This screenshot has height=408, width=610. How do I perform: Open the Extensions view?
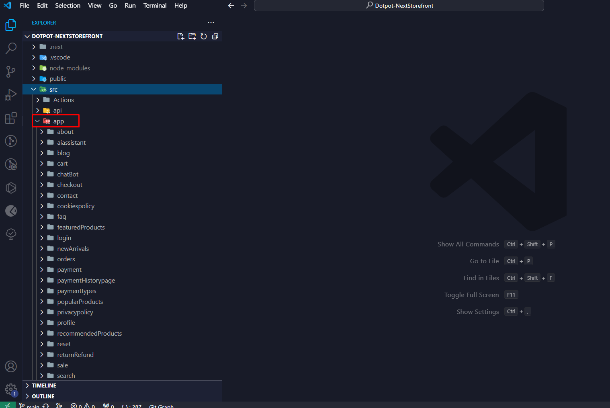(11, 118)
